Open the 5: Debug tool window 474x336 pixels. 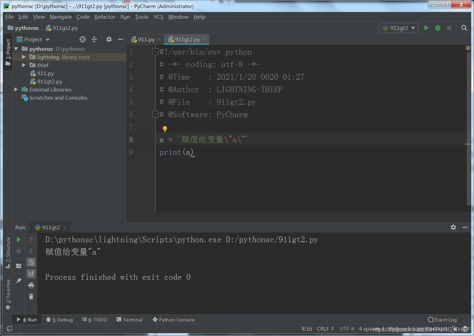point(60,319)
